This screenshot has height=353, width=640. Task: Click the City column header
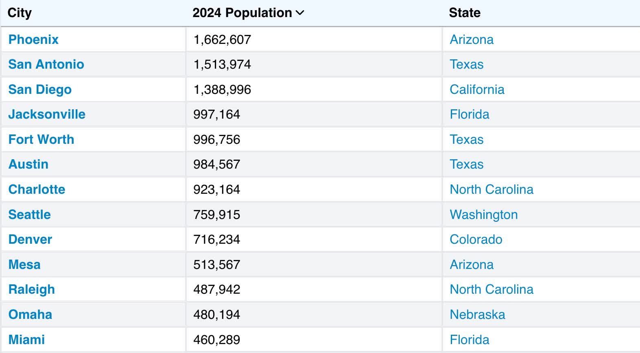(20, 13)
